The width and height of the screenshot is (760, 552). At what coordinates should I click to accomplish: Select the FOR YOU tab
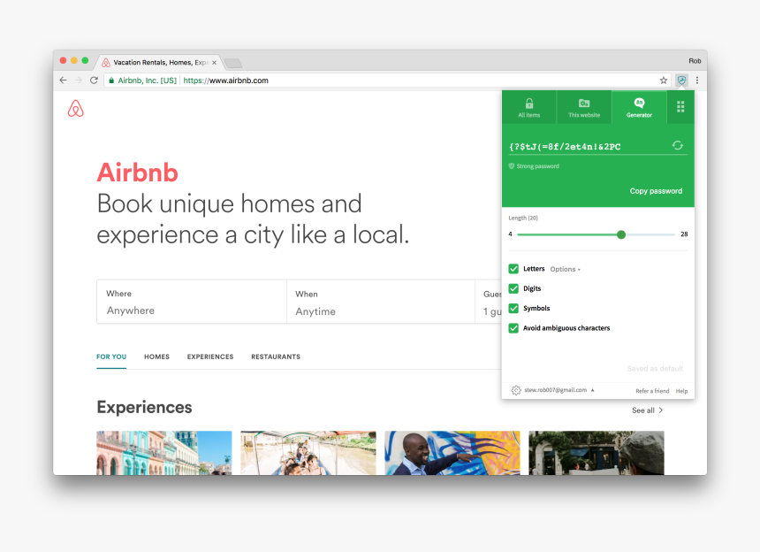coord(111,356)
